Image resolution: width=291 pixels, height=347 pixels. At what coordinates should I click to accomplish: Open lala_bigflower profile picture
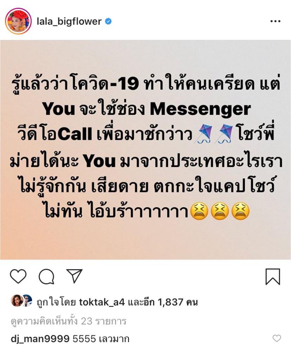coord(18,21)
